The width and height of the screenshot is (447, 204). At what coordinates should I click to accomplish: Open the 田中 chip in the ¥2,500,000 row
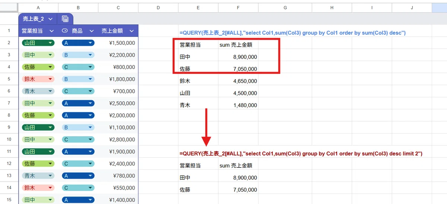(38, 103)
